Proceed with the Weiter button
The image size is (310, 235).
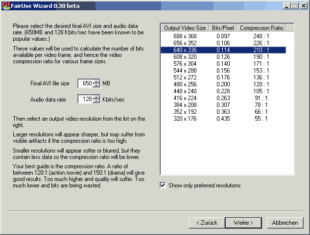[x=243, y=223]
